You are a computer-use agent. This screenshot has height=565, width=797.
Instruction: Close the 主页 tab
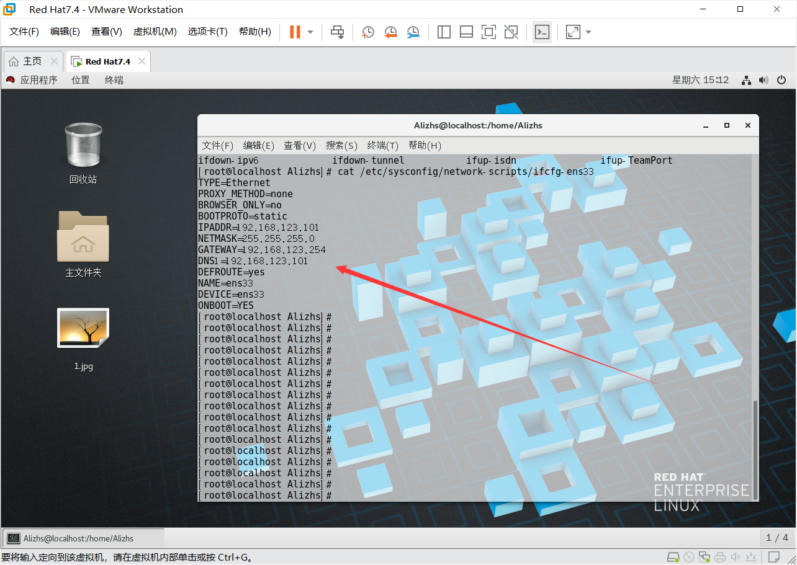[54, 61]
